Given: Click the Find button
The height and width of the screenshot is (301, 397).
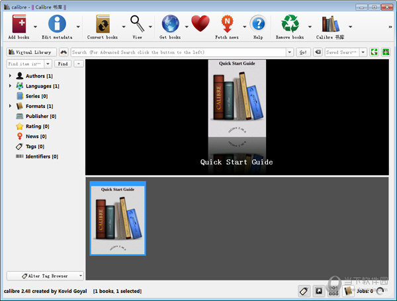Looking at the screenshot, I should tap(63, 64).
